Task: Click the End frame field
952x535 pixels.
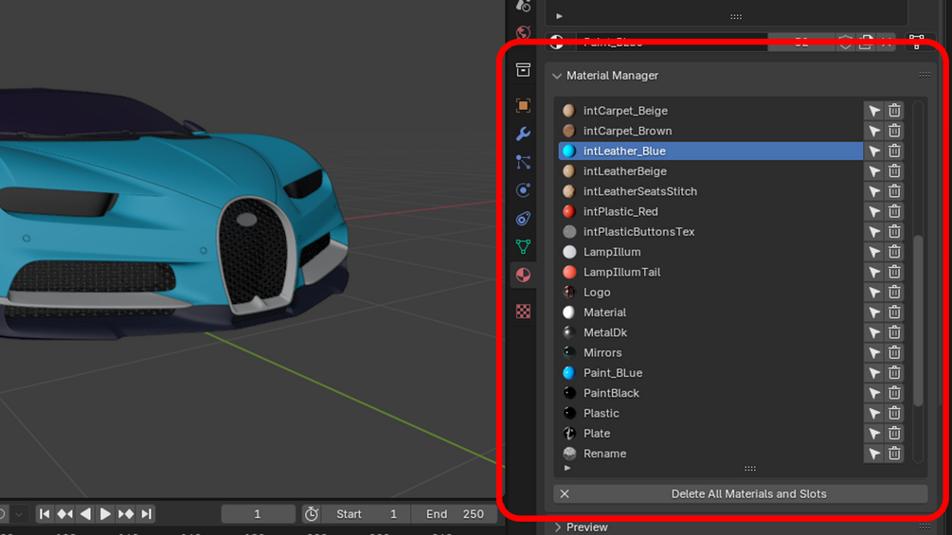Action: pos(454,514)
